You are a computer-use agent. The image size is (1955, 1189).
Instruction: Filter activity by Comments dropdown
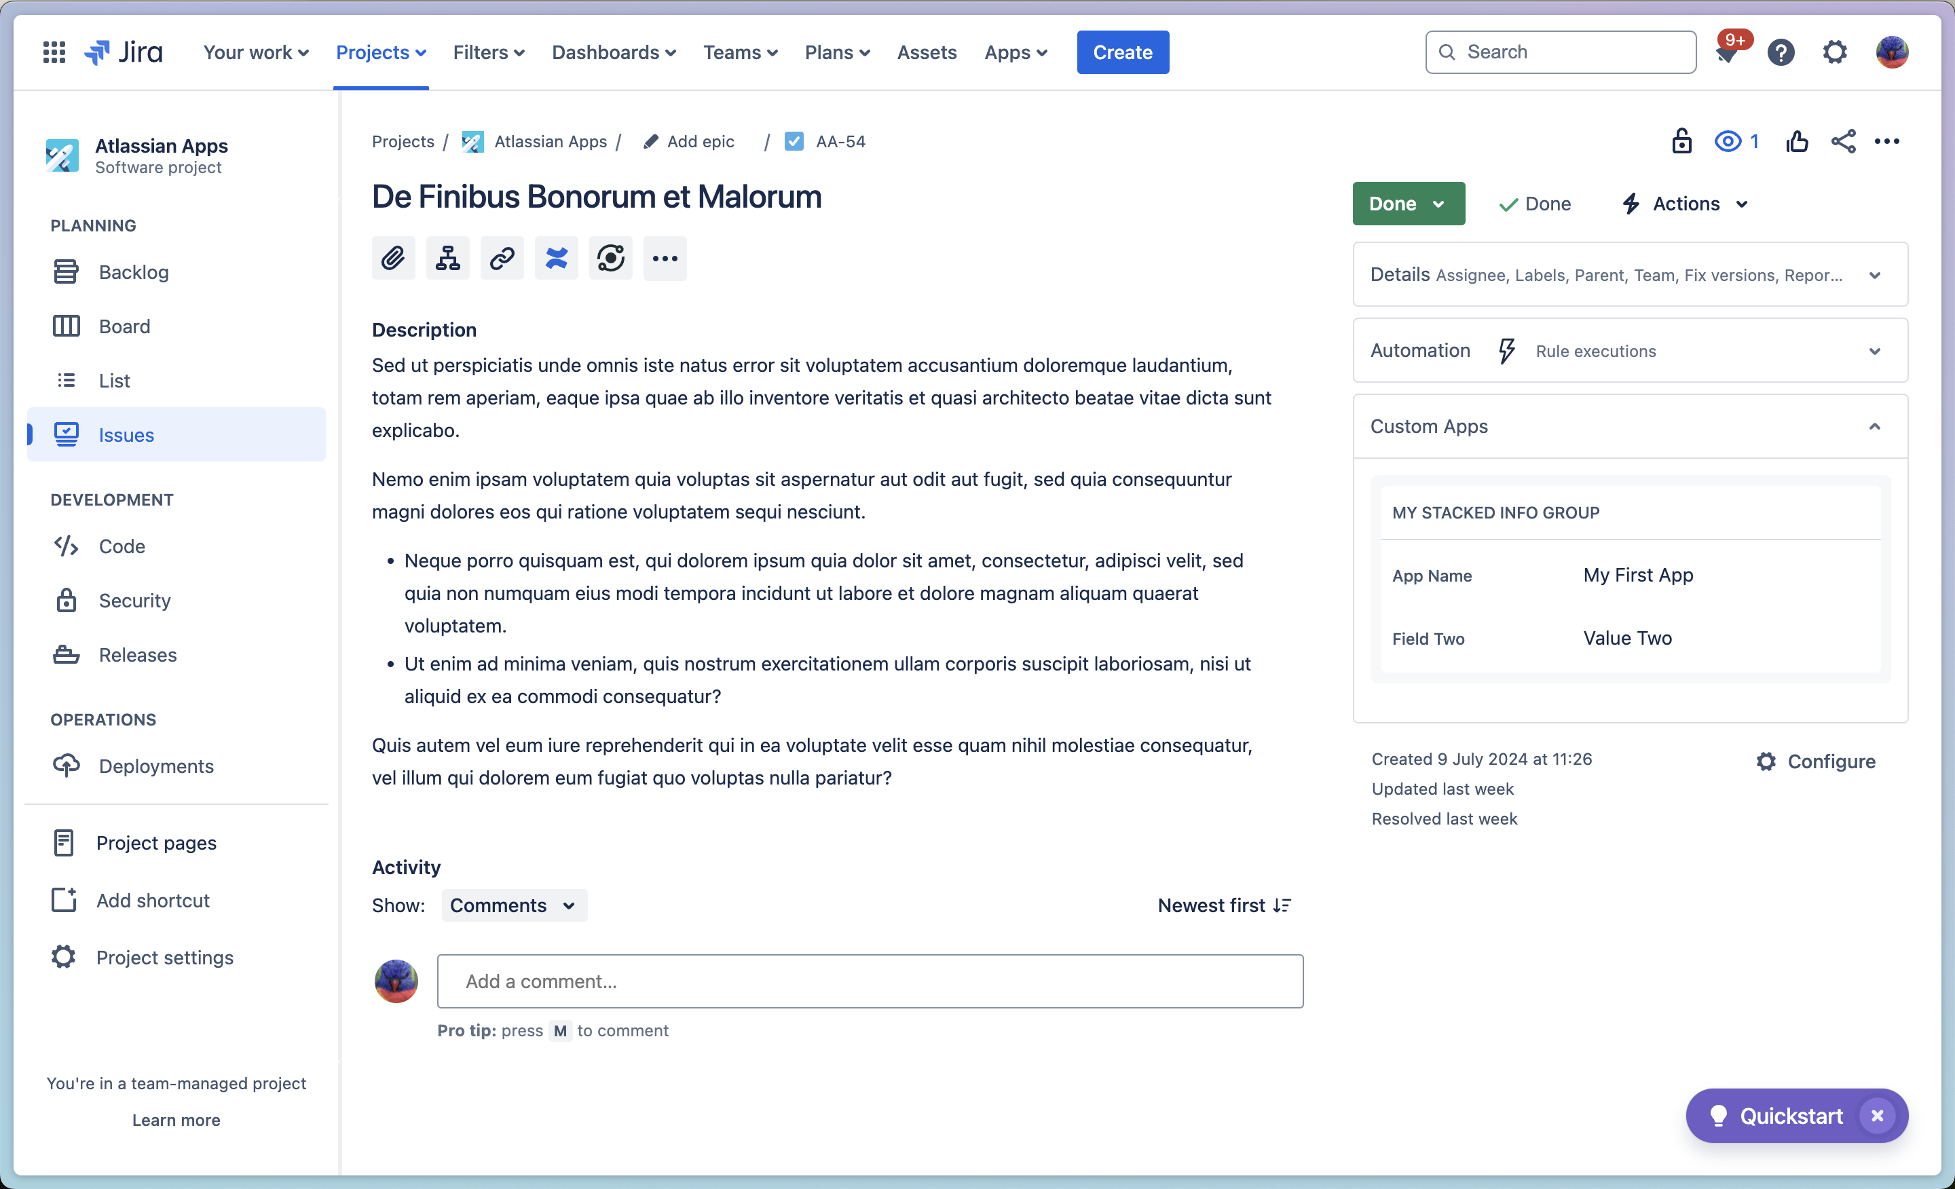coord(511,905)
